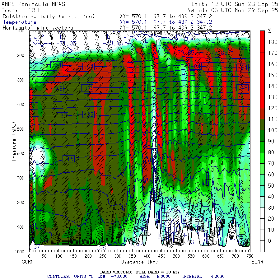The width and height of the screenshot is (280, 280).
Task: Click the "Pressure (hPa)" vertical axis title
Action: (14, 142)
